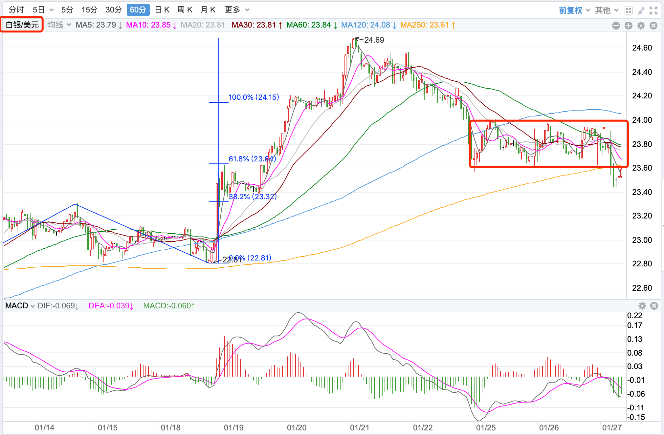Open the 其他 options dropdown
Viewport: 664px width, 435px height.
click(x=607, y=10)
